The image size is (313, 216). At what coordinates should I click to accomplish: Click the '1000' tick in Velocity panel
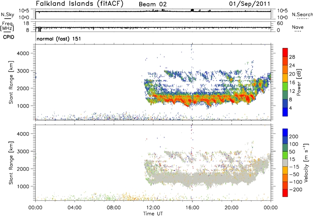click(x=23, y=186)
